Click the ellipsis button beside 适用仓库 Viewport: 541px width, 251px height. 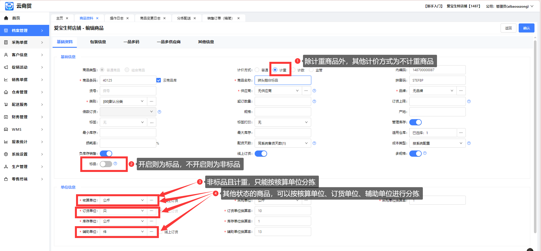point(461,133)
